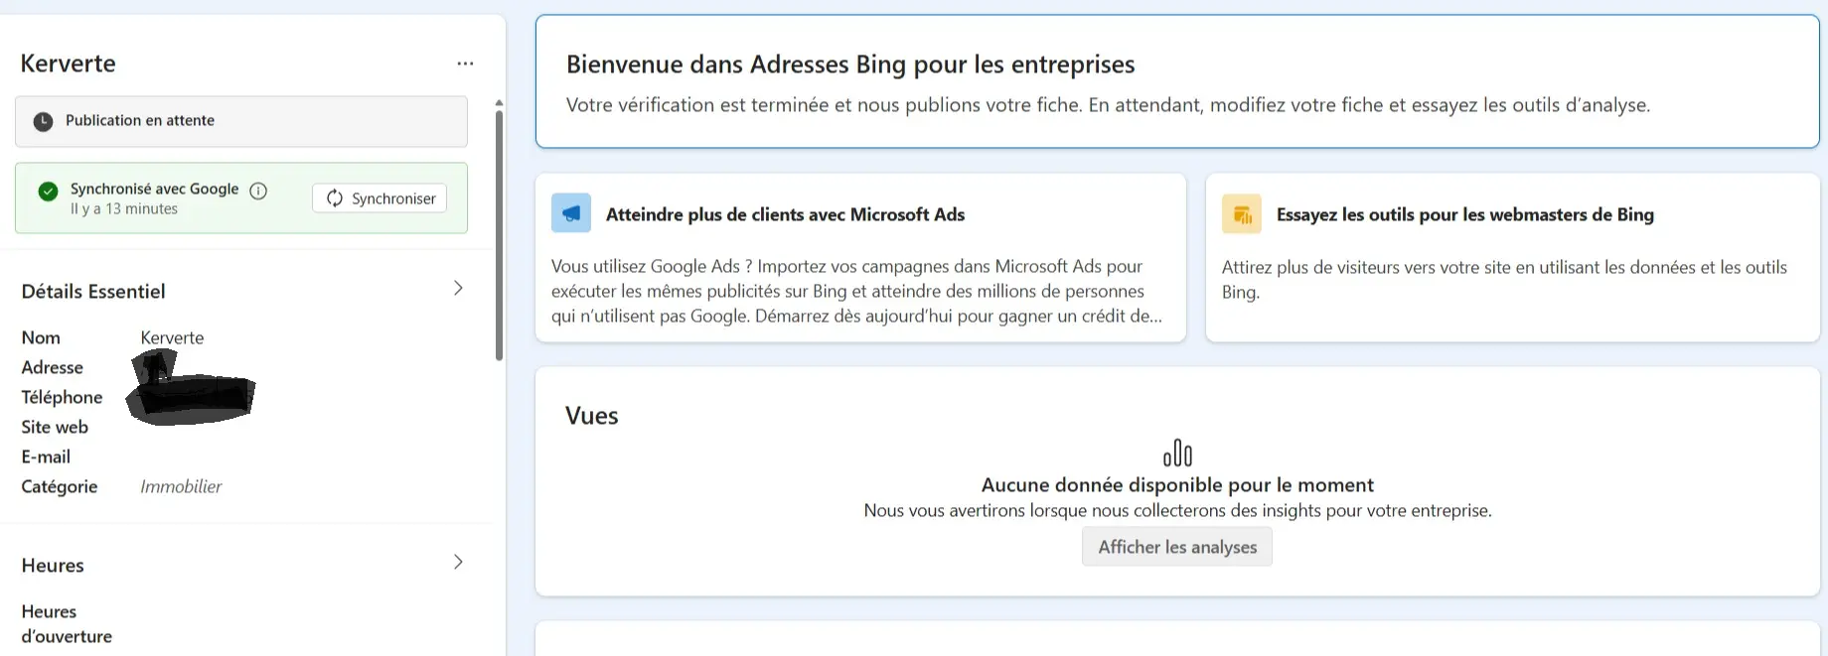Image resolution: width=1828 pixels, height=656 pixels.
Task: Select the Heures d'ouverture entry
Action: 66,623
